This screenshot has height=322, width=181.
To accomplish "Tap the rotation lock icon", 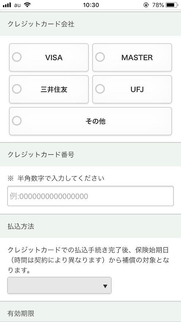I will pos(146,5).
